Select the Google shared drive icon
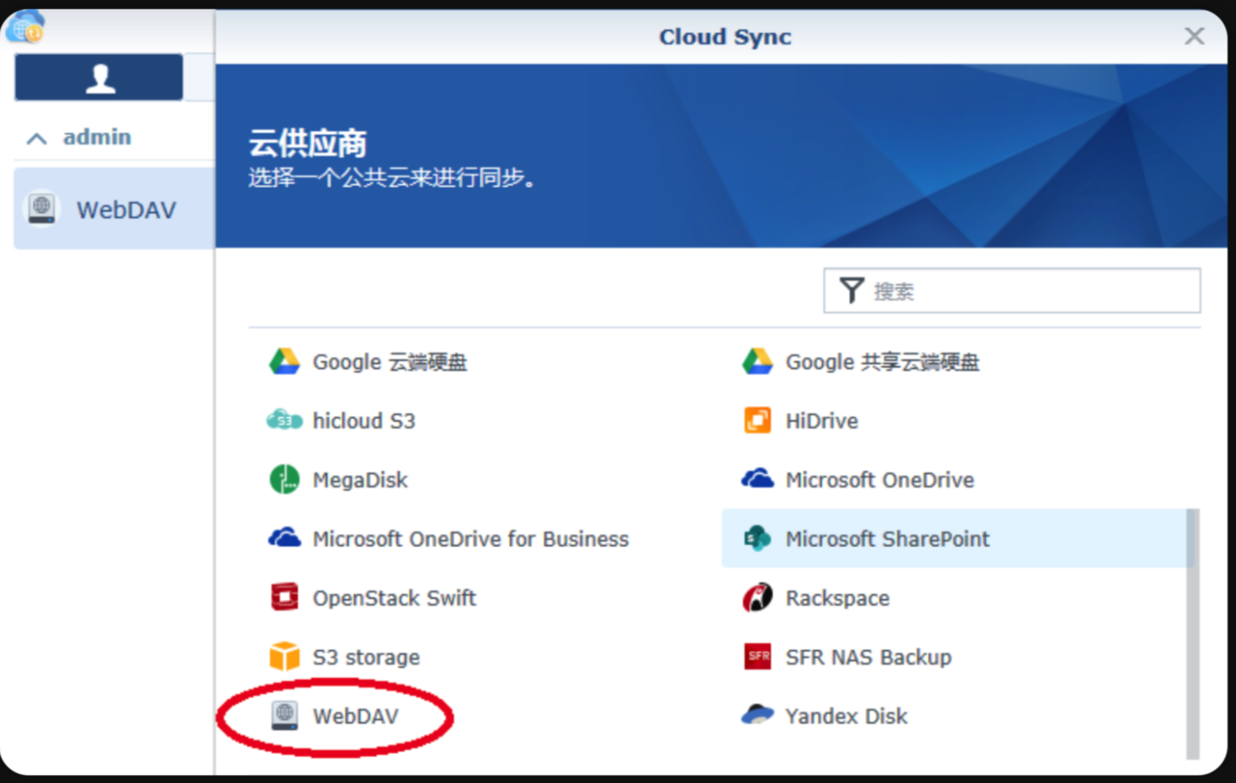The image size is (1236, 783). point(757,362)
